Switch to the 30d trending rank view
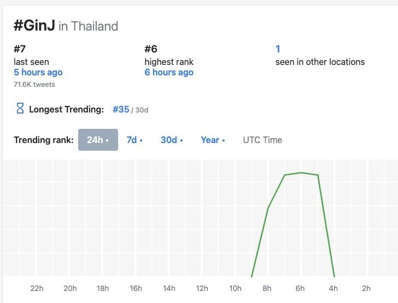 click(x=172, y=140)
